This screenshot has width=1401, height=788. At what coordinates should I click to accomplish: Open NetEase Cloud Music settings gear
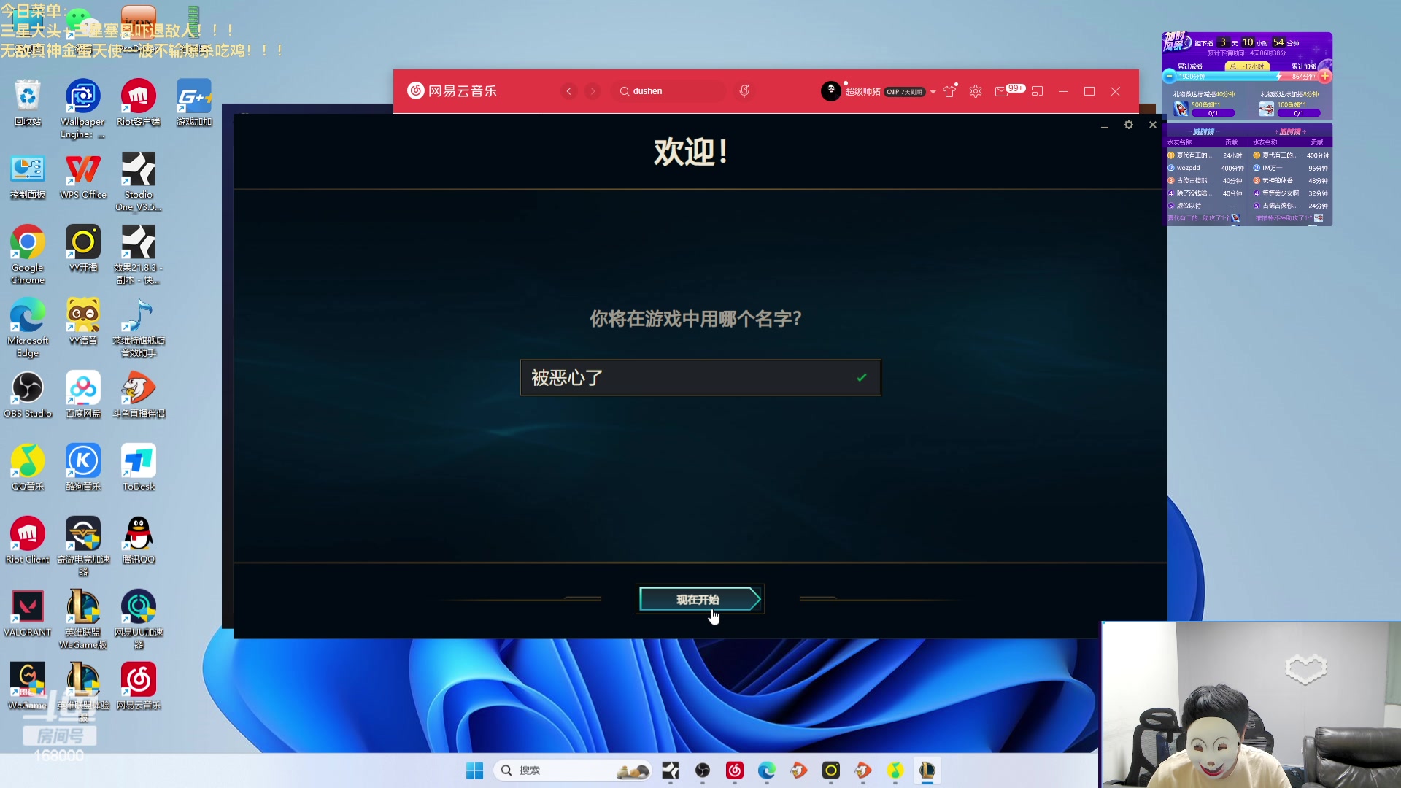(x=976, y=91)
